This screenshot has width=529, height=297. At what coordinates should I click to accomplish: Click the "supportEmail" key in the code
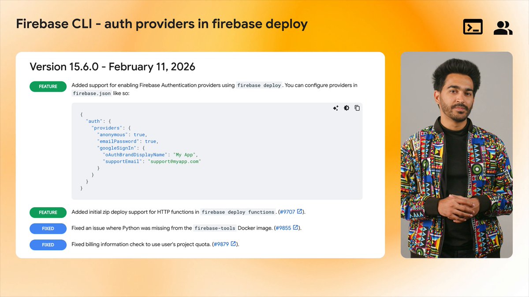click(x=123, y=161)
